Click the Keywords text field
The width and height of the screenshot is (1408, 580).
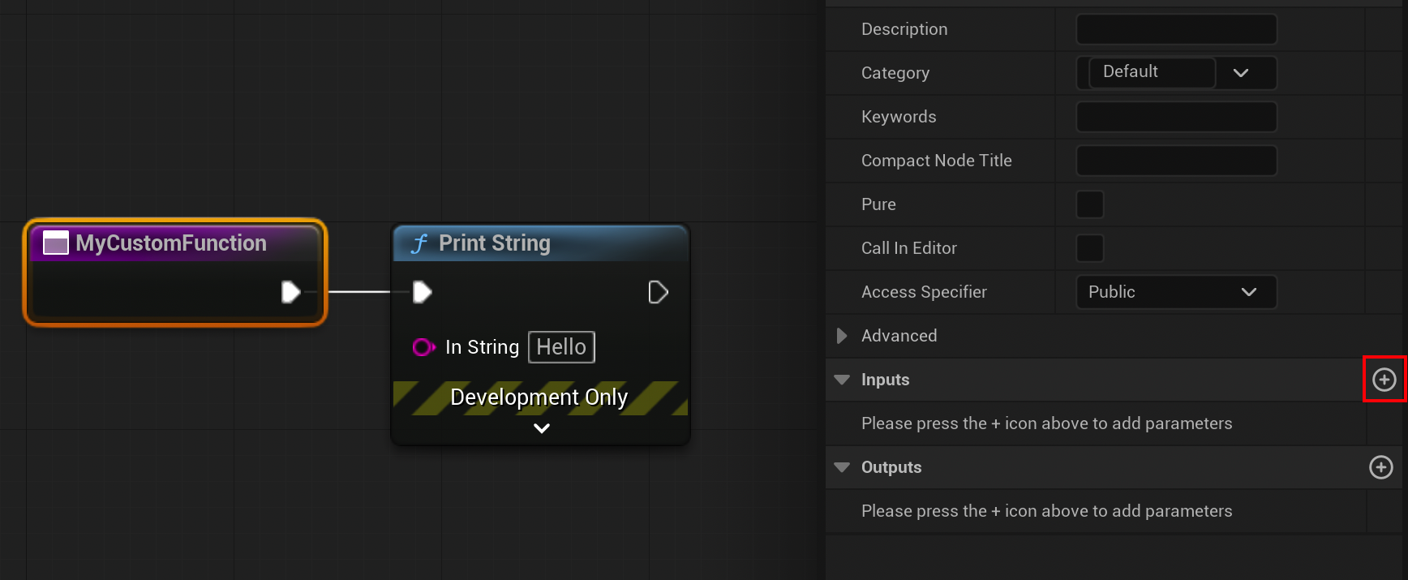pos(1176,117)
